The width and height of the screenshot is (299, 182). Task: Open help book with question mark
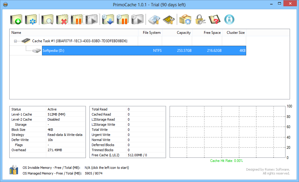[x=215, y=19]
